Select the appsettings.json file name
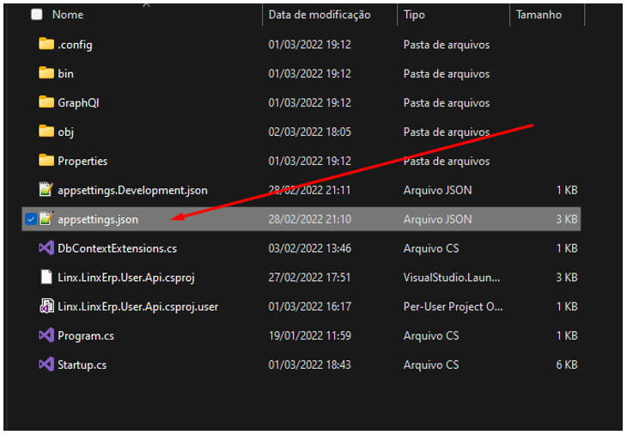This screenshot has width=627, height=435. [98, 220]
